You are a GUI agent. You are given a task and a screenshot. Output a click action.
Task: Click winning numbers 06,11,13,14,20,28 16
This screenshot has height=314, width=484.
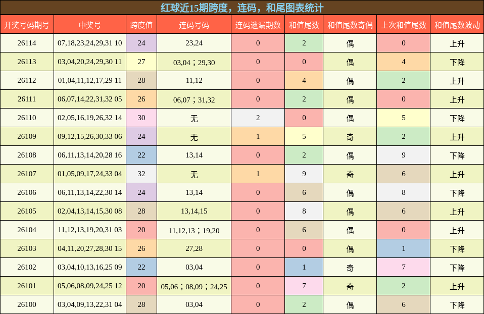[x=90, y=155]
